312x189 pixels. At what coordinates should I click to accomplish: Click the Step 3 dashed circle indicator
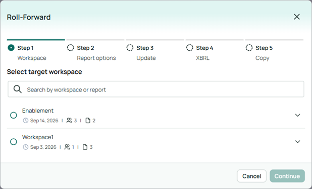[x=130, y=48]
